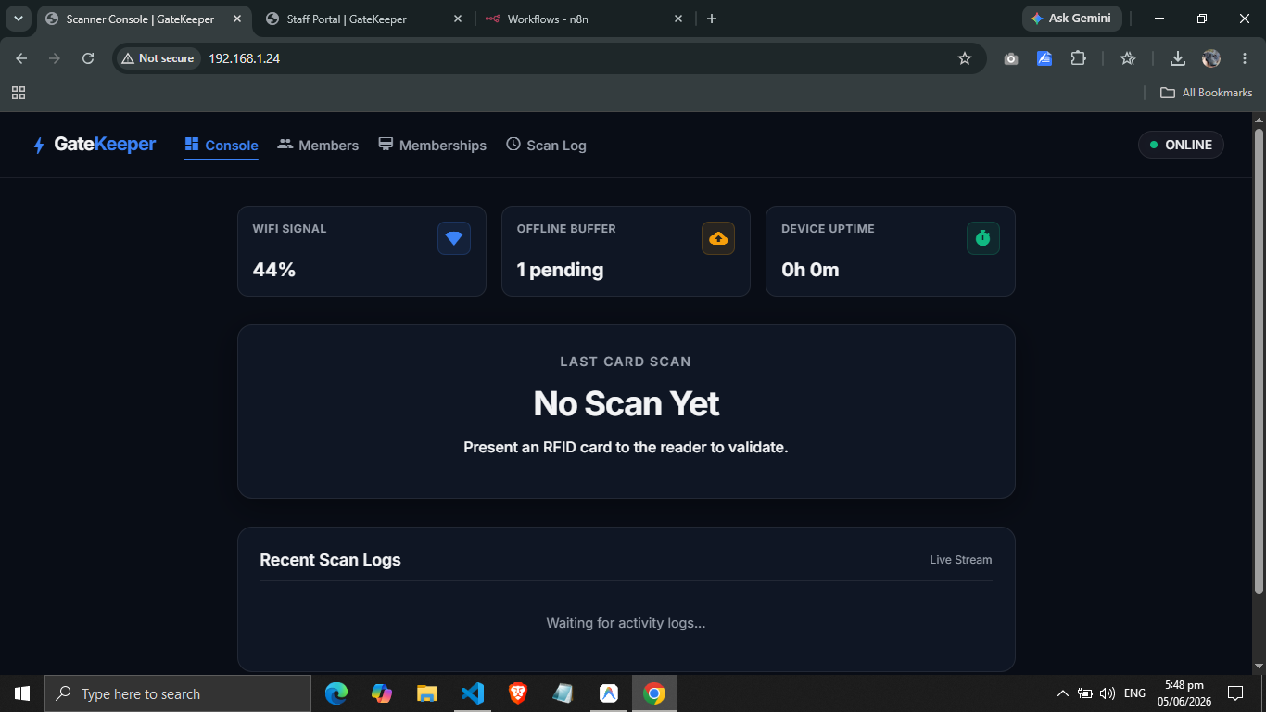Viewport: 1266px width, 712px height.
Task: Close the Staff Portal tab
Action: pos(458,19)
